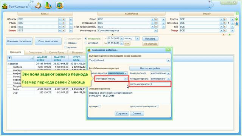Open the Отдел dropdown

pyautogui.click(x=153, y=19)
